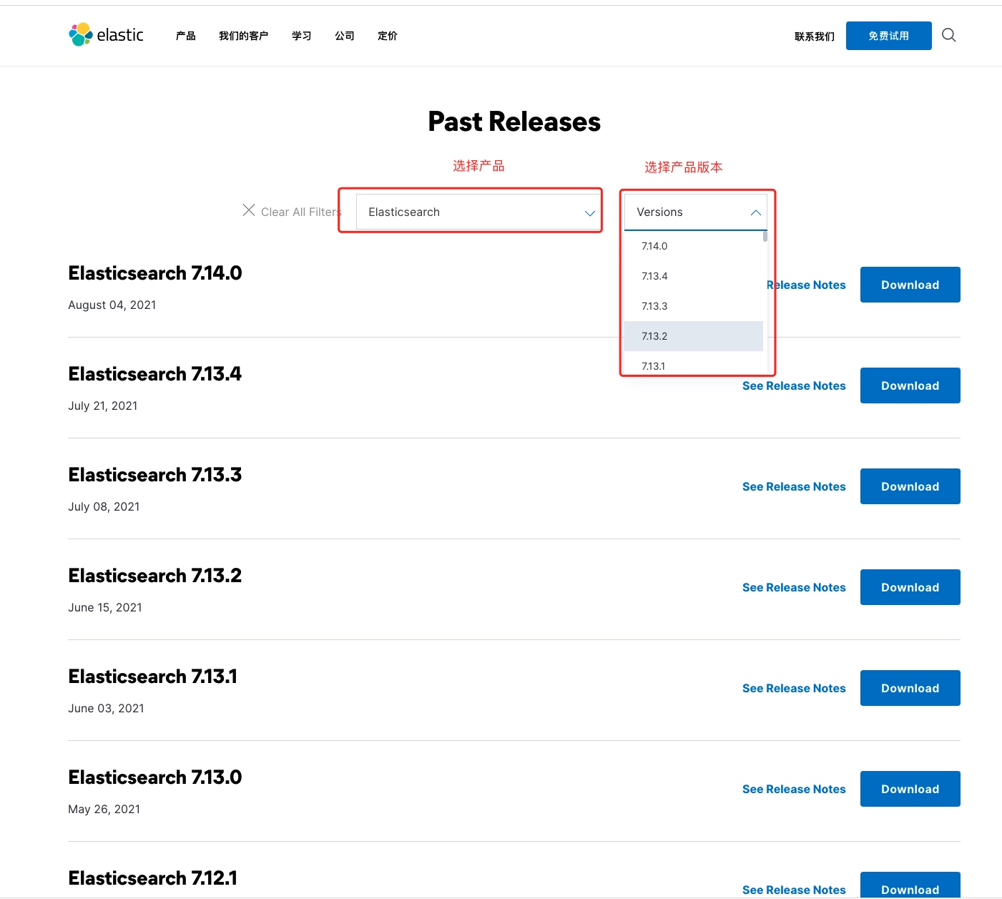Viewport: 1002px width, 899px height.
Task: Open the search magnifier icon
Action: coord(949,35)
